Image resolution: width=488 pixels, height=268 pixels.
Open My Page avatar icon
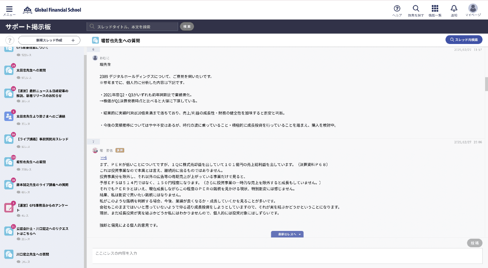pos(473,9)
